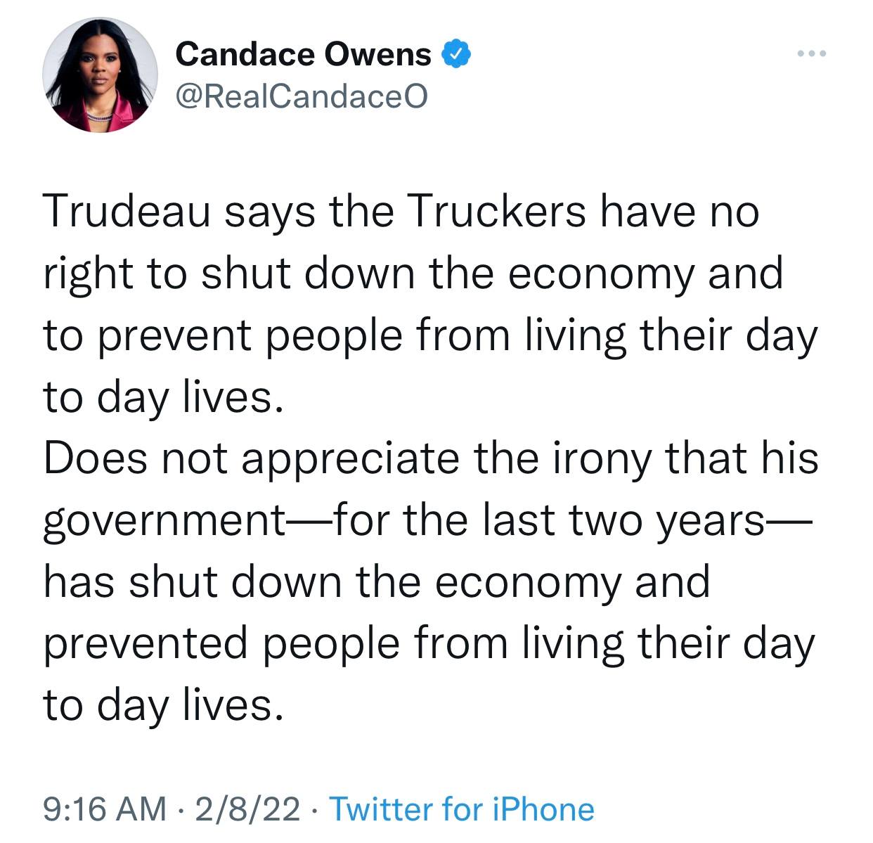Click the line starting "to prevent people from living"
This screenshot has width=873, height=843.
pyautogui.click(x=430, y=335)
